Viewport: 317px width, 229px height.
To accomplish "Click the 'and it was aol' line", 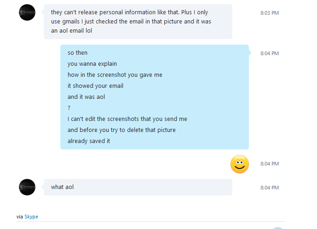I will 86,97.
